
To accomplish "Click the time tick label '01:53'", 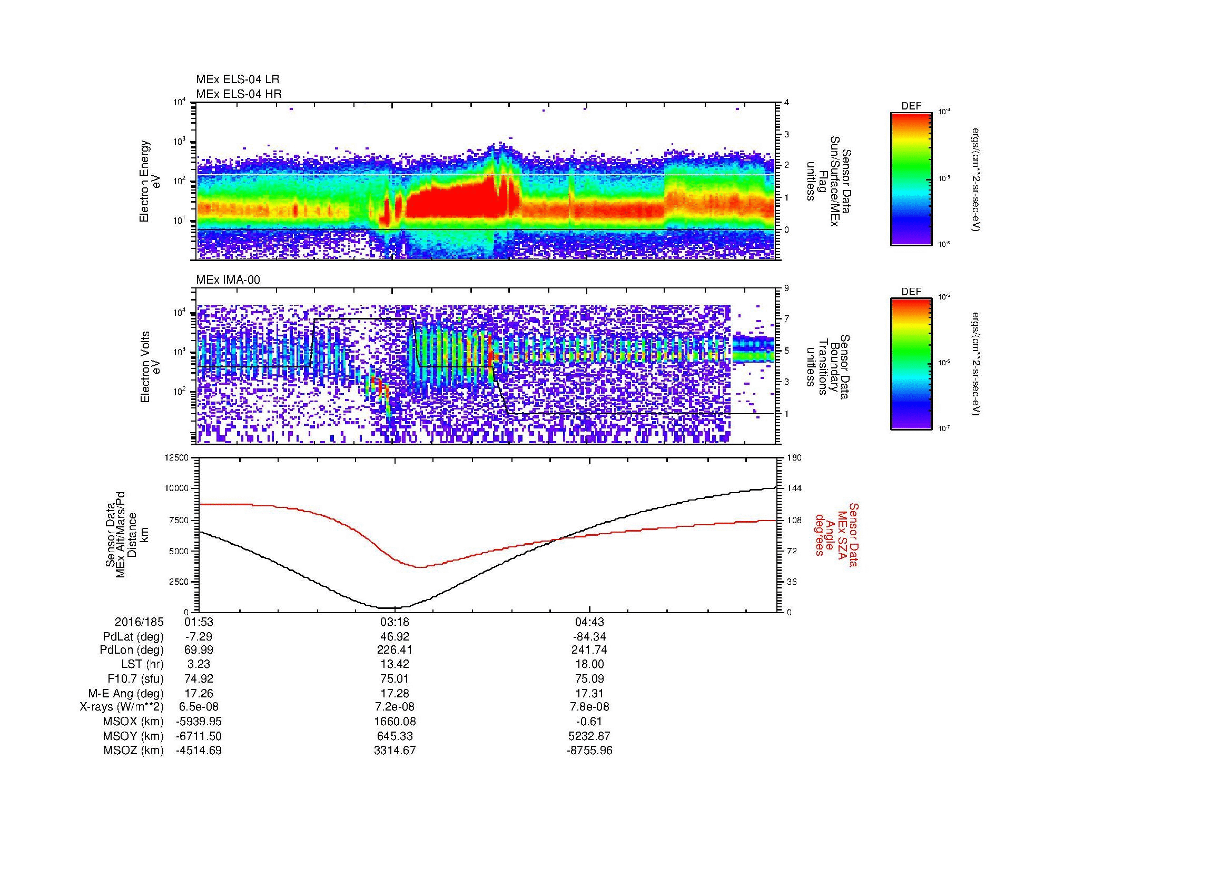I will [199, 622].
